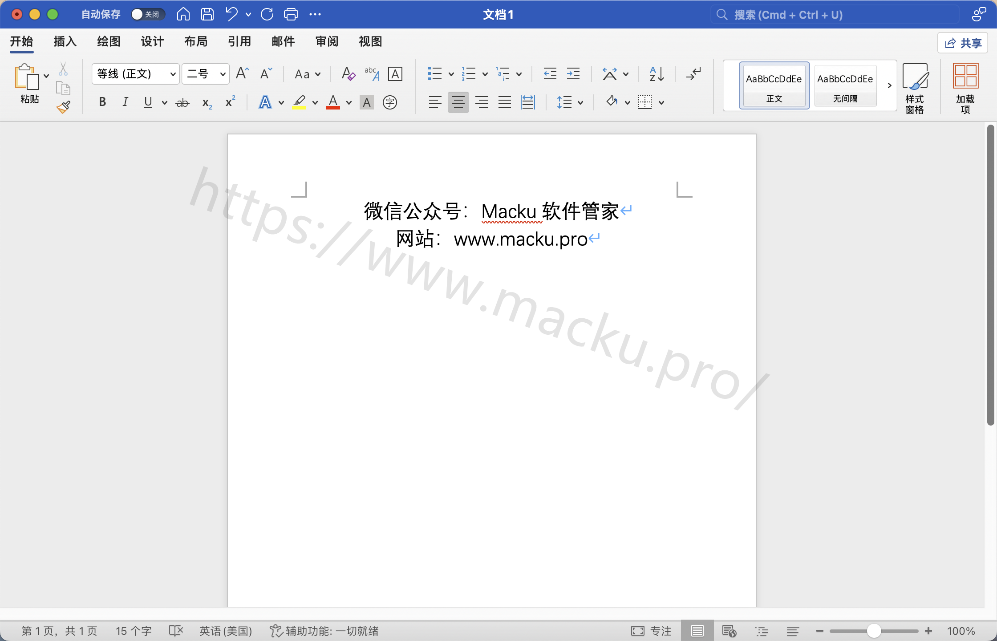Viewport: 997px width, 641px height.
Task: Expand the multilevel list options arrow
Action: pos(519,74)
